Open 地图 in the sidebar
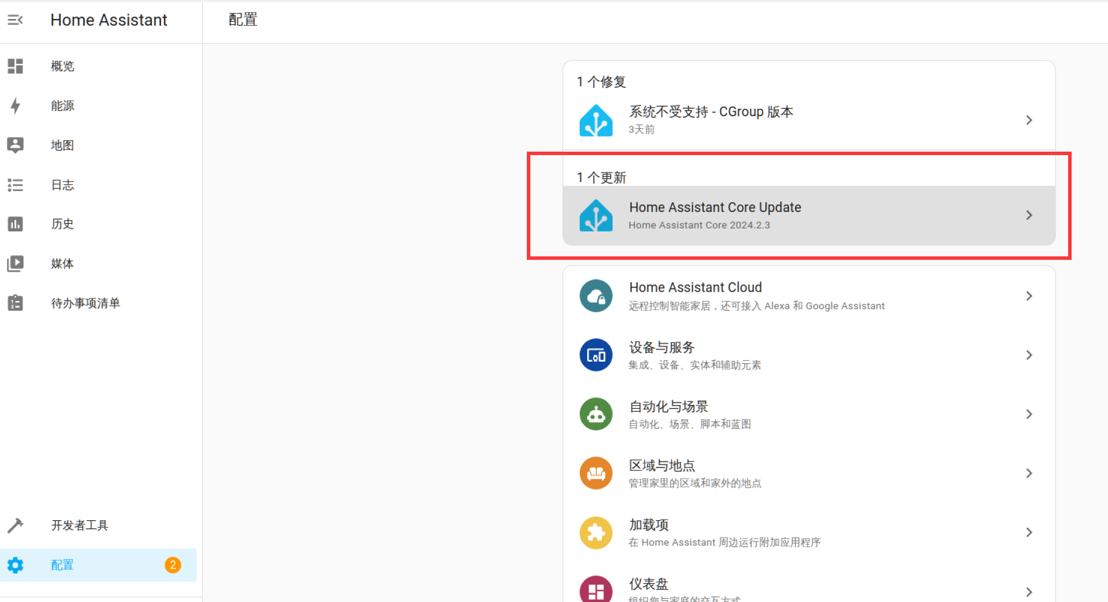The height and width of the screenshot is (602, 1108). 99,145
